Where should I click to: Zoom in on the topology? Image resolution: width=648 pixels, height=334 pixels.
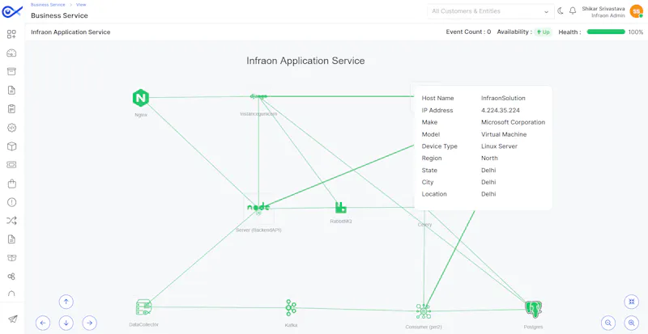pyautogui.click(x=632, y=323)
